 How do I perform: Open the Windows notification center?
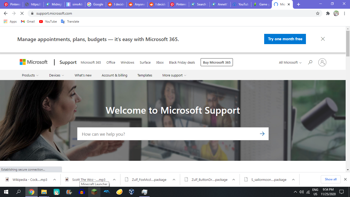(x=341, y=192)
